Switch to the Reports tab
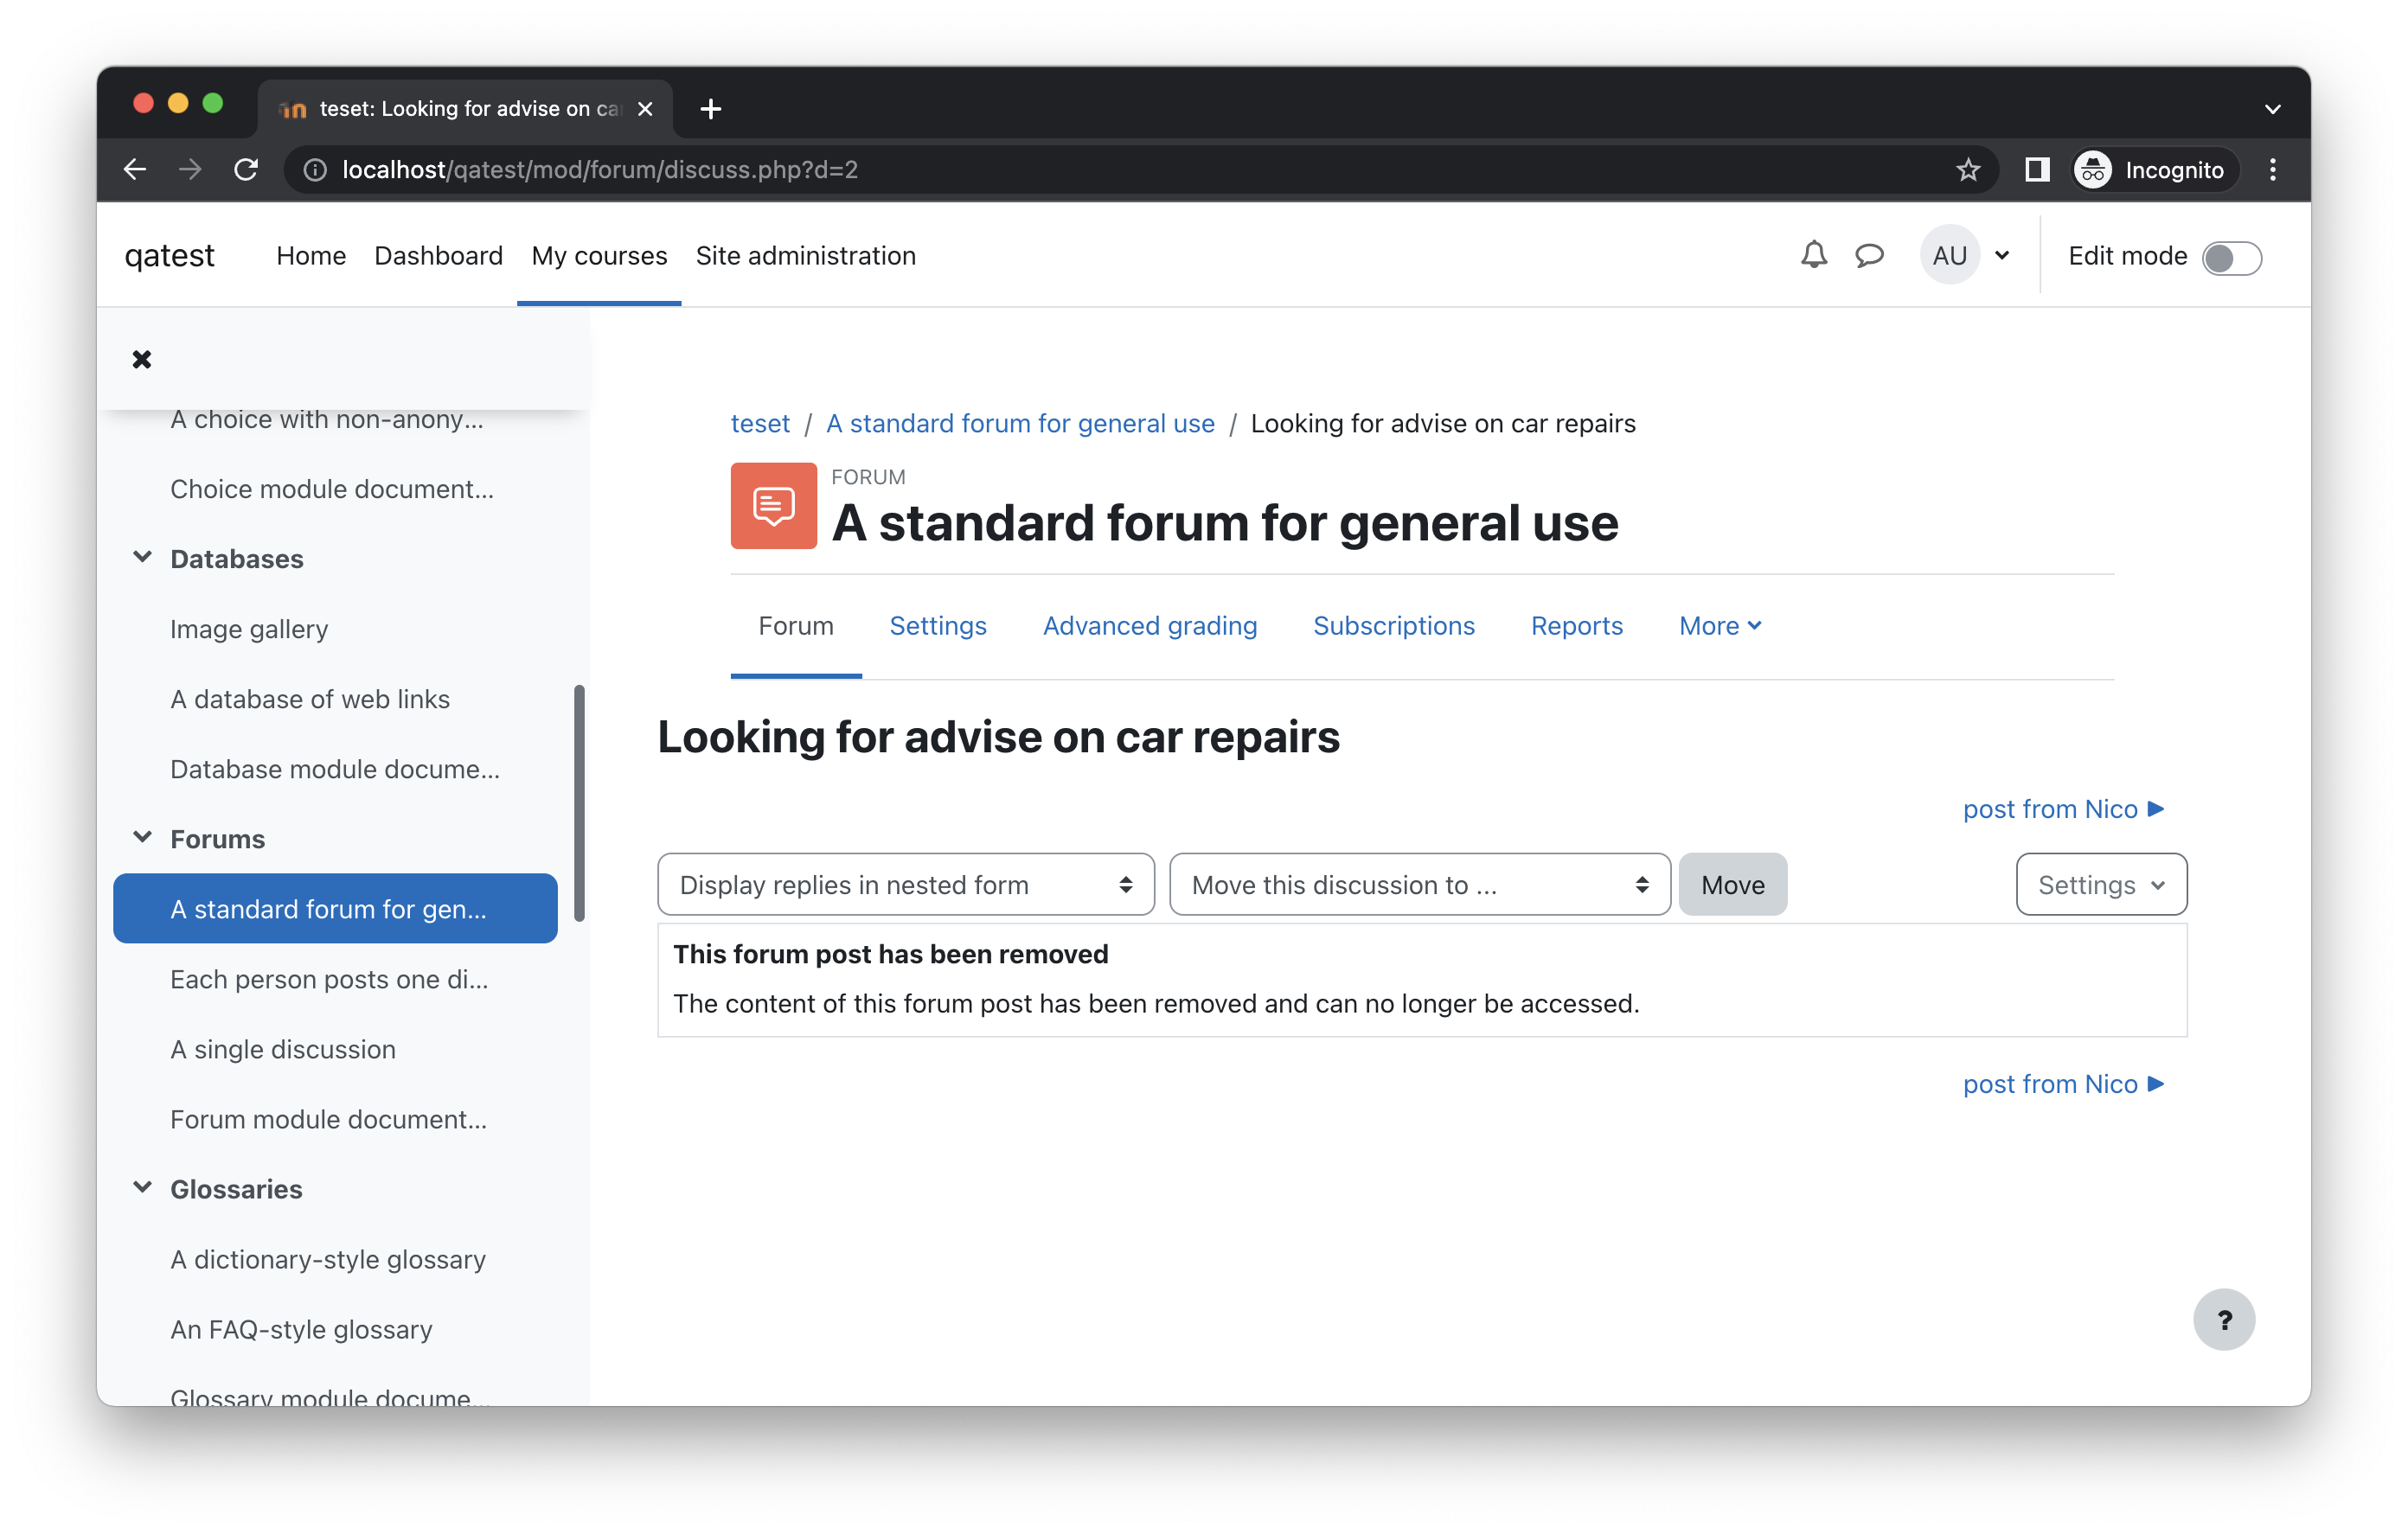The height and width of the screenshot is (1534, 2408). (1577, 626)
